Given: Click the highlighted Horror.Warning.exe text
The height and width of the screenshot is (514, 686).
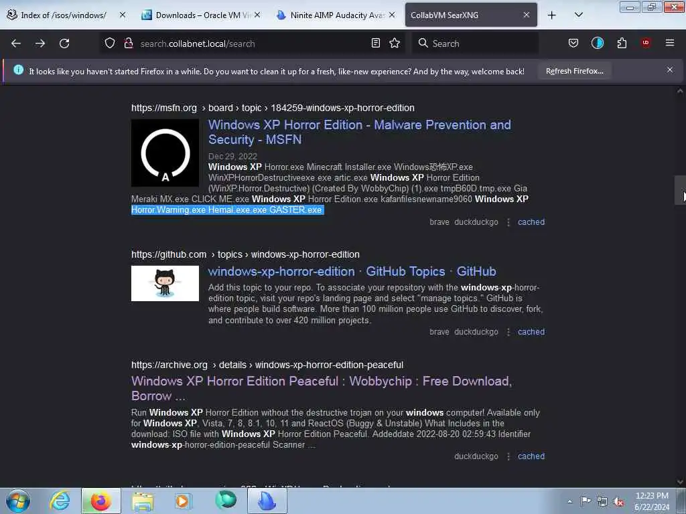Looking at the screenshot, I should pyautogui.click(x=228, y=209).
